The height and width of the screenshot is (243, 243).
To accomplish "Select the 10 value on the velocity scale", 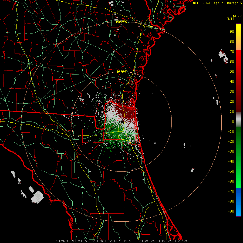I will coord(232,112).
